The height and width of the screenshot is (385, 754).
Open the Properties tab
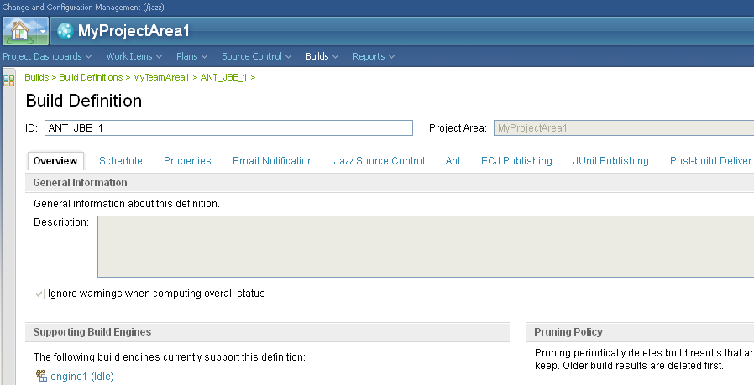[x=187, y=161]
